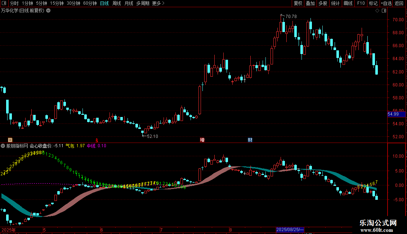Click month 5 on time axis

point(45,230)
